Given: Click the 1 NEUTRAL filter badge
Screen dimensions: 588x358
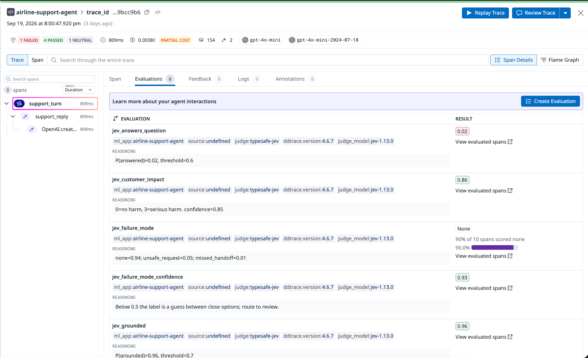Looking at the screenshot, I should [80, 40].
